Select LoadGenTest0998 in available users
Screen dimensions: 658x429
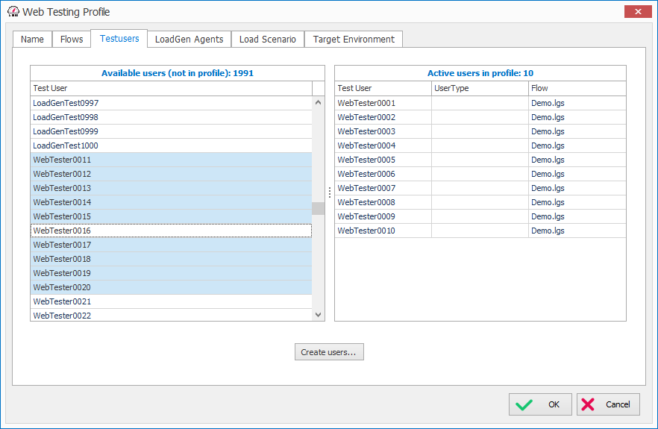[x=172, y=118]
